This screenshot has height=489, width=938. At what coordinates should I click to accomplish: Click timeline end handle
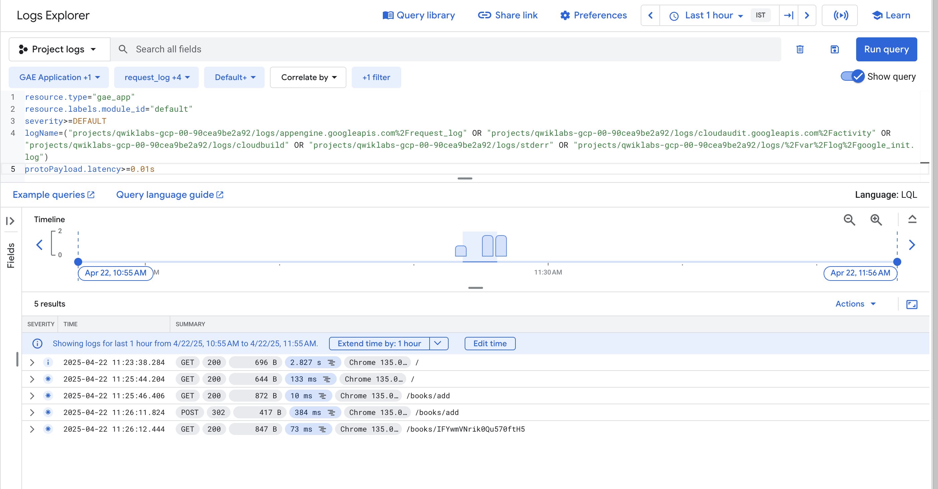point(897,262)
